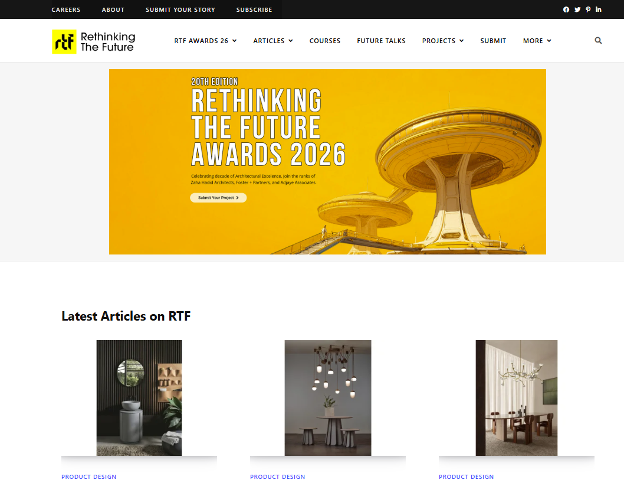624x483 pixels.
Task: Open the Facebook social icon
Action: pyautogui.click(x=566, y=9)
